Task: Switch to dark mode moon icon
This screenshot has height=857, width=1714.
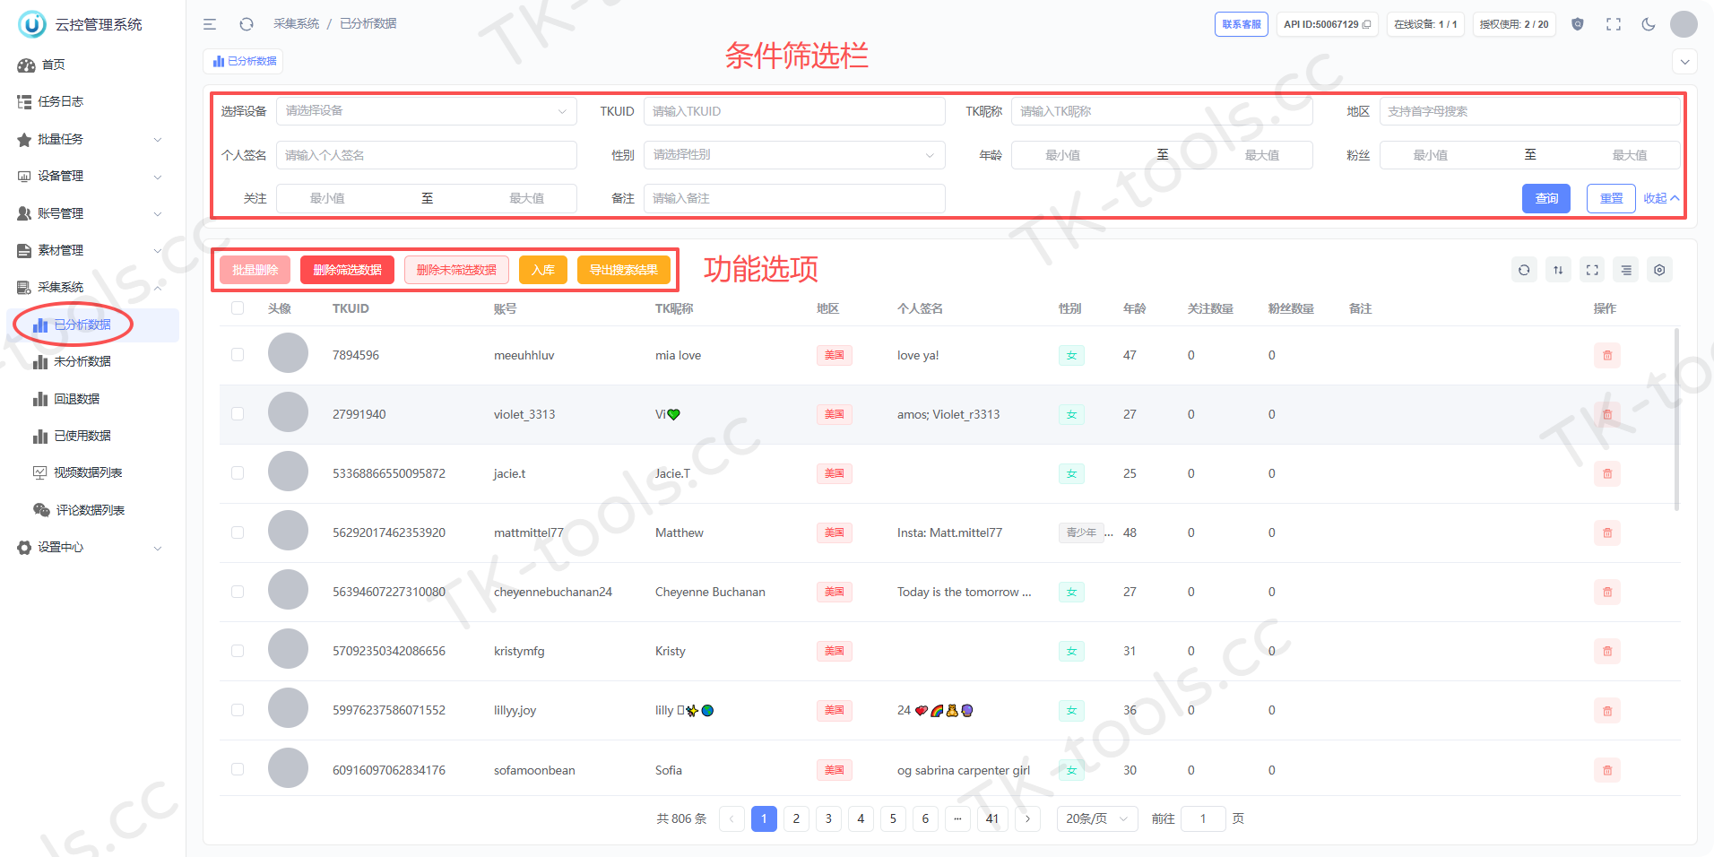Action: tap(1649, 24)
